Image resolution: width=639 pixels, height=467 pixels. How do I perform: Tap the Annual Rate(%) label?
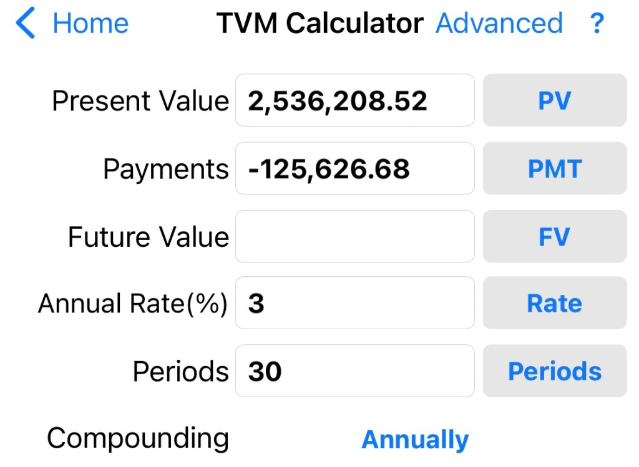(132, 304)
